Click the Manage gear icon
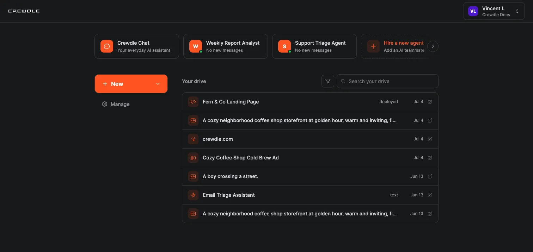Image resolution: width=533 pixels, height=252 pixels. [104, 104]
